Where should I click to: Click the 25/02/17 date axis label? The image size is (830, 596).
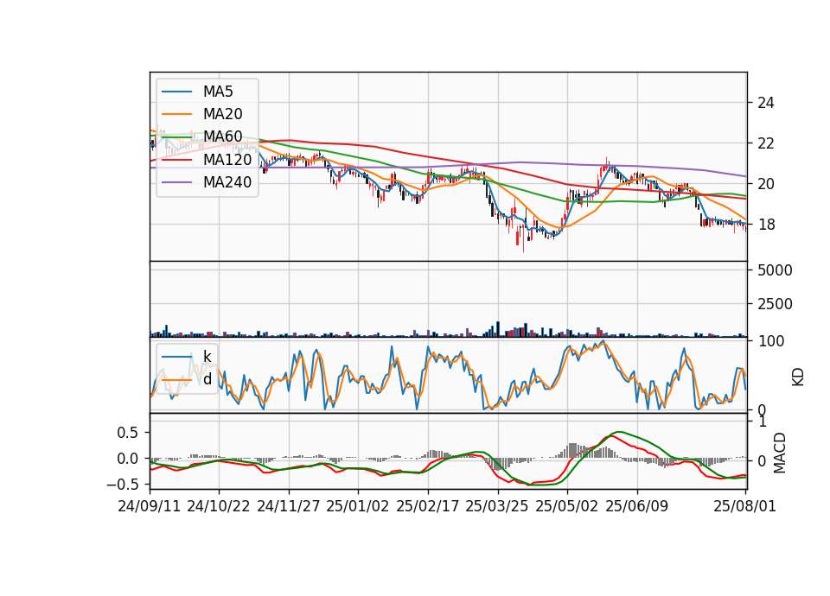428,506
